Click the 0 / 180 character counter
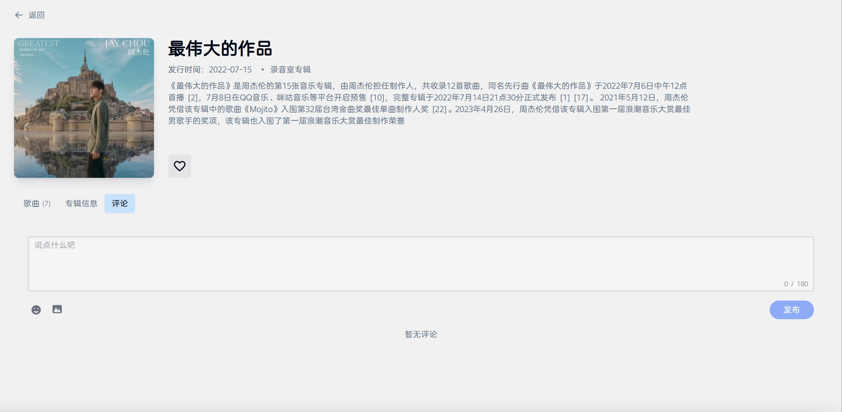This screenshot has height=412, width=842. (796, 284)
